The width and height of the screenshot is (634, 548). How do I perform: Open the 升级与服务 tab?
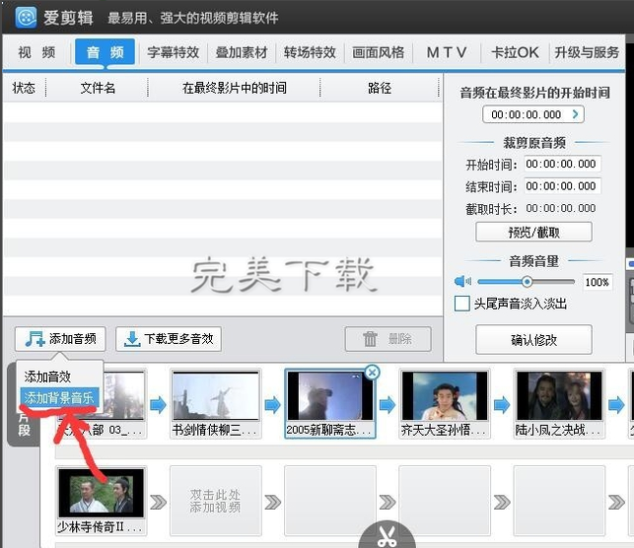click(587, 52)
